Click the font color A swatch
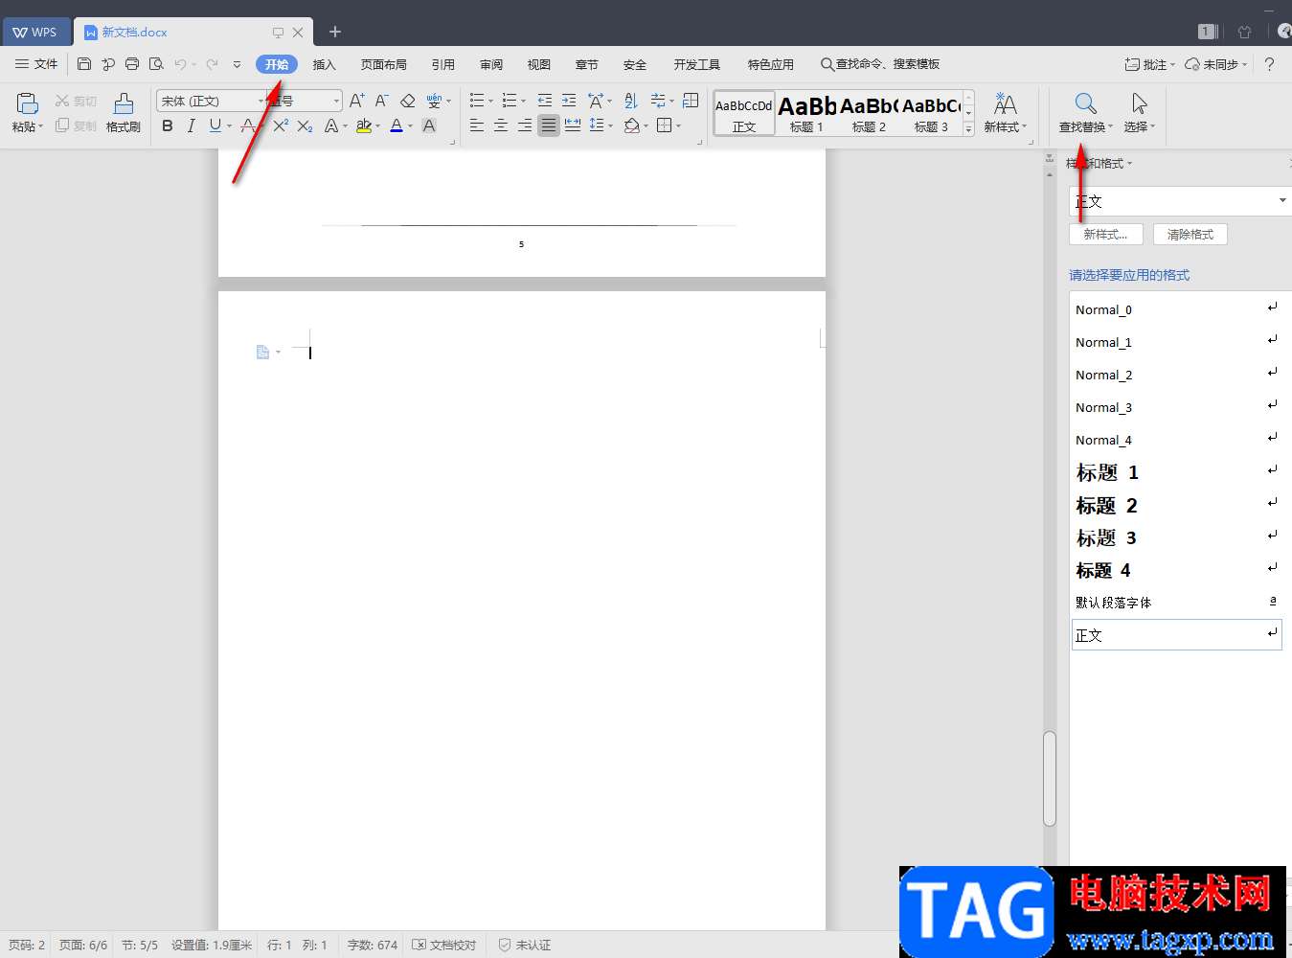Viewport: 1292px width, 958px height. click(397, 125)
